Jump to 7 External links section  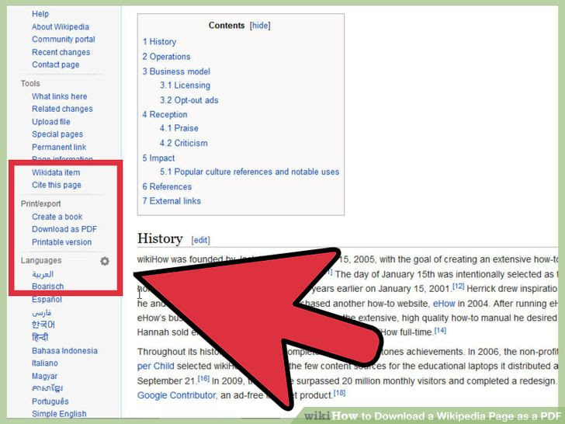pyautogui.click(x=172, y=201)
